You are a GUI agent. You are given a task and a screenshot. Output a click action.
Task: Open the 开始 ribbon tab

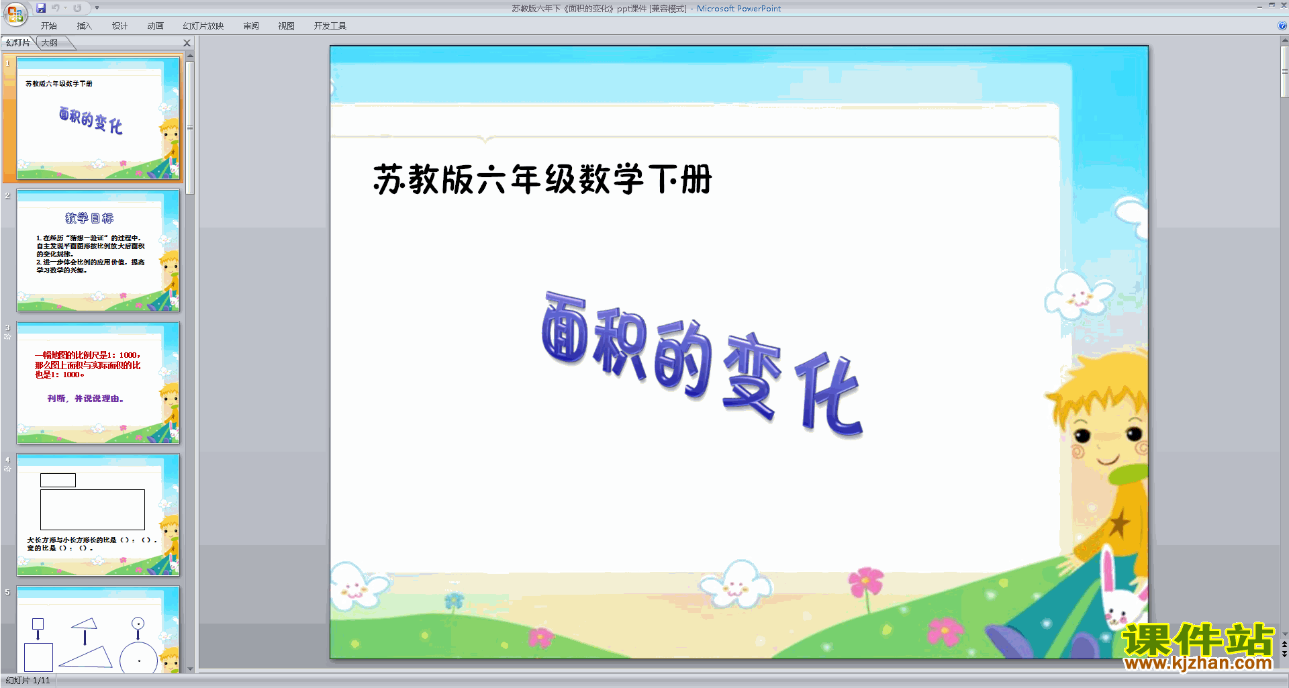(49, 26)
